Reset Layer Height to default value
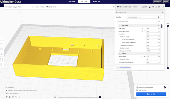 144,28
